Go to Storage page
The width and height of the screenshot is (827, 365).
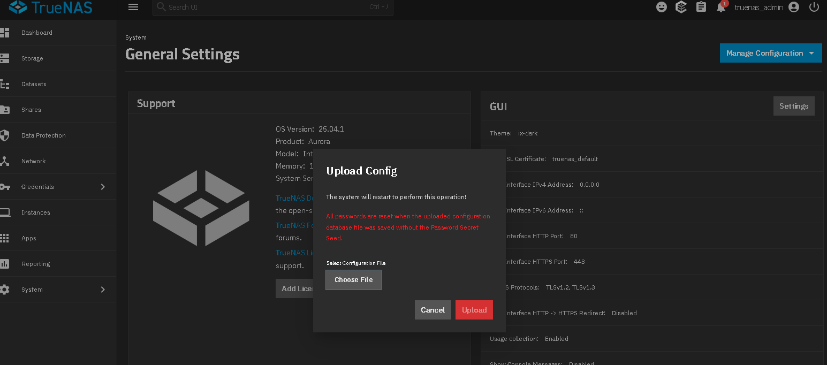[x=58, y=58]
